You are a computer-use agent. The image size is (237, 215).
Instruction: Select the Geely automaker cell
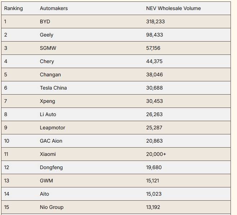(x=46, y=35)
